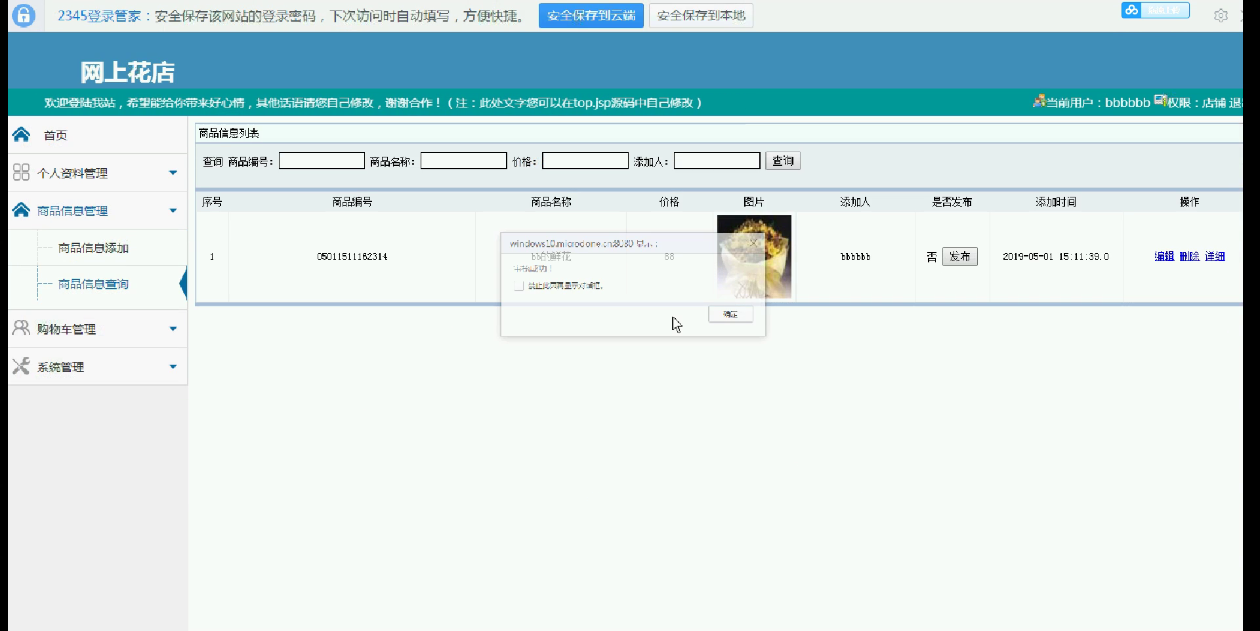Select 商品信息添加 submenu item

[x=93, y=248]
